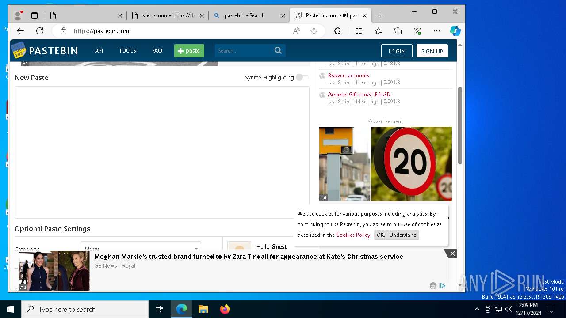This screenshot has height=318, width=566.
Task: Select the Pastebin.com tab
Action: (330, 15)
